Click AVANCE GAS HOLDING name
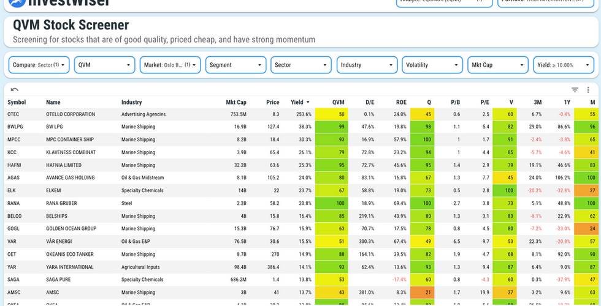This screenshot has width=601, height=306. [71, 177]
